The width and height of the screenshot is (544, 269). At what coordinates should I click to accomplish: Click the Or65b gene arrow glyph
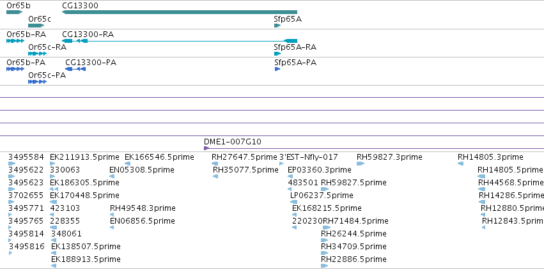pos(15,12)
